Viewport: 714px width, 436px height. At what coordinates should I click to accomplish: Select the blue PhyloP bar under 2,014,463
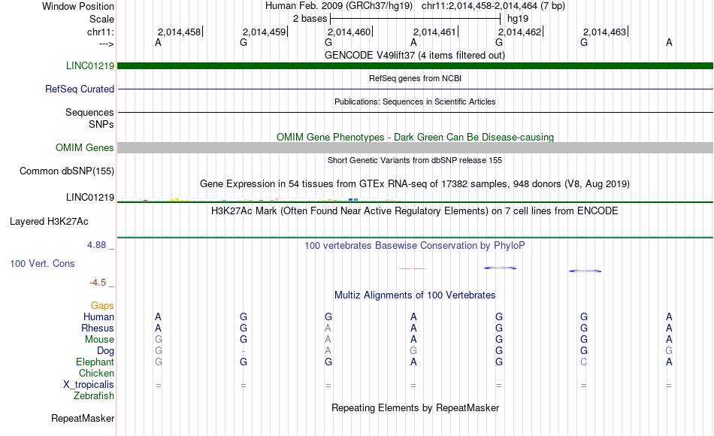pyautogui.click(x=585, y=271)
